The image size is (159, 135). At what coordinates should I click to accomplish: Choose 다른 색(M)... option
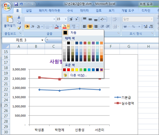pyautogui.click(x=79, y=75)
